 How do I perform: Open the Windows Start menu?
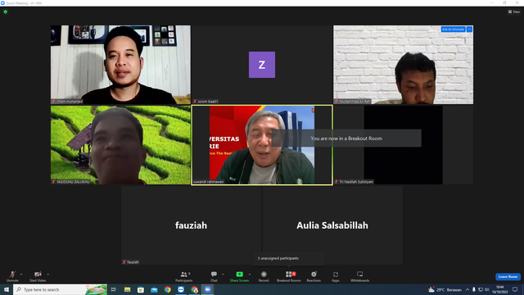pyautogui.click(x=7, y=289)
